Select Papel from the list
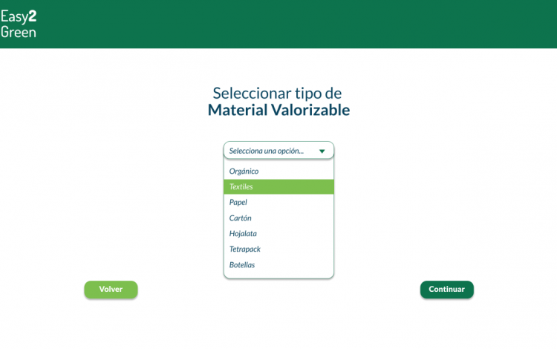Image resolution: width=557 pixels, height=349 pixels. (x=278, y=203)
